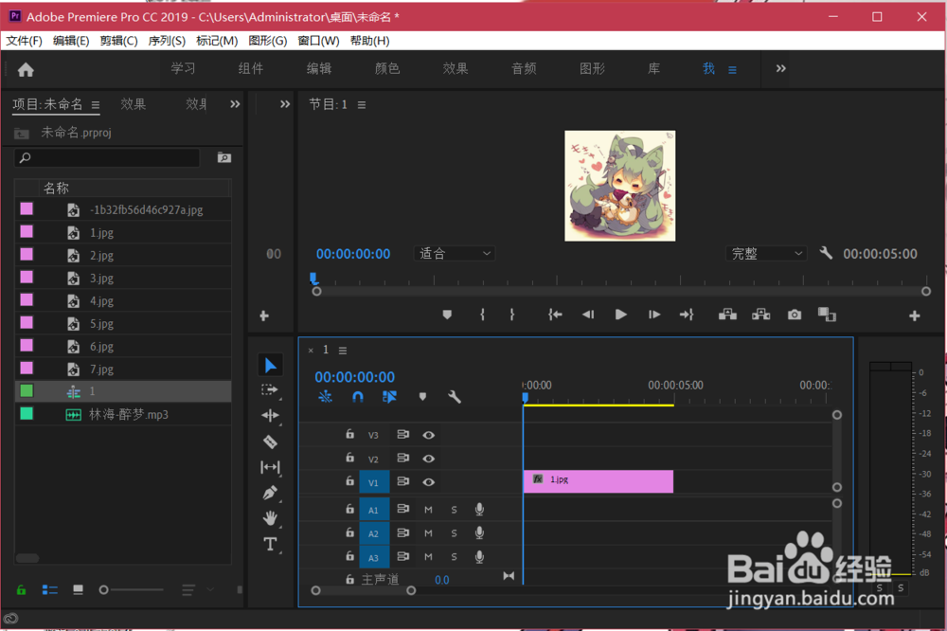Step forward one frame
The image size is (947, 631).
[654, 315]
